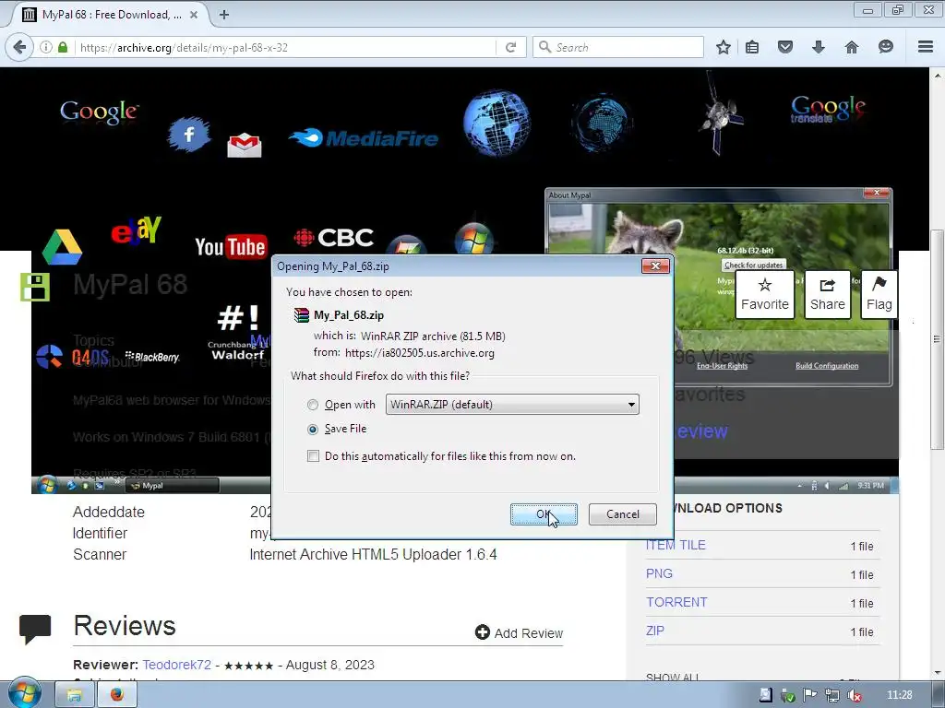Screen dimensions: 945x708
Task: Click the browser Search field
Action: coord(618,47)
